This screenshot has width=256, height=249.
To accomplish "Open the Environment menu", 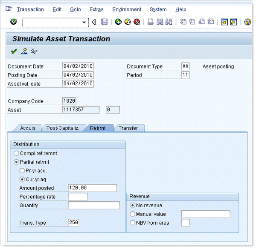I will 127,9.
